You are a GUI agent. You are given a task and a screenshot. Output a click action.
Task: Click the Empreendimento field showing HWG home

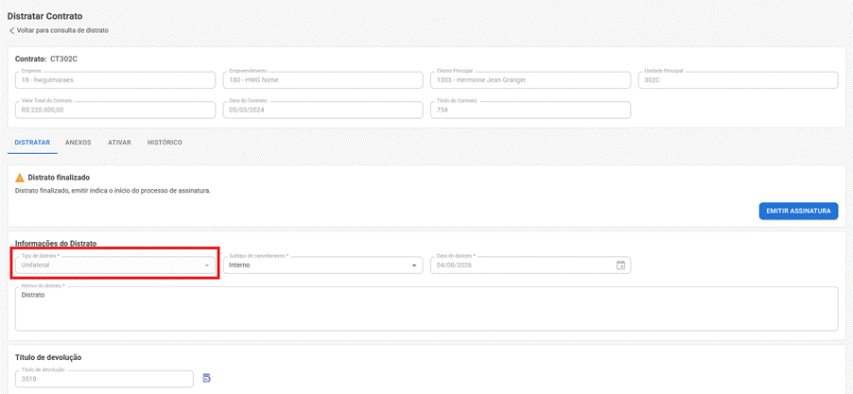pyautogui.click(x=322, y=80)
